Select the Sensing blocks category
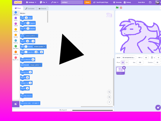Viewport: 161px width, 121px height. (16, 41)
